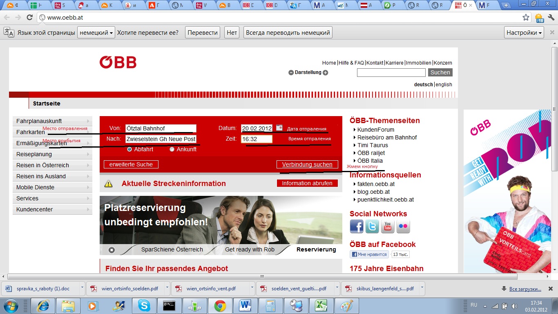The height and width of the screenshot is (314, 558).
Task: Click the YouTube social network icon
Action: tap(388, 227)
